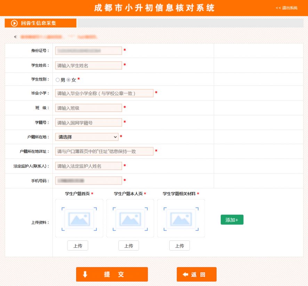Click 上传 under 学生户籍首页
The width and height of the screenshot is (308, 286).
[78, 245]
